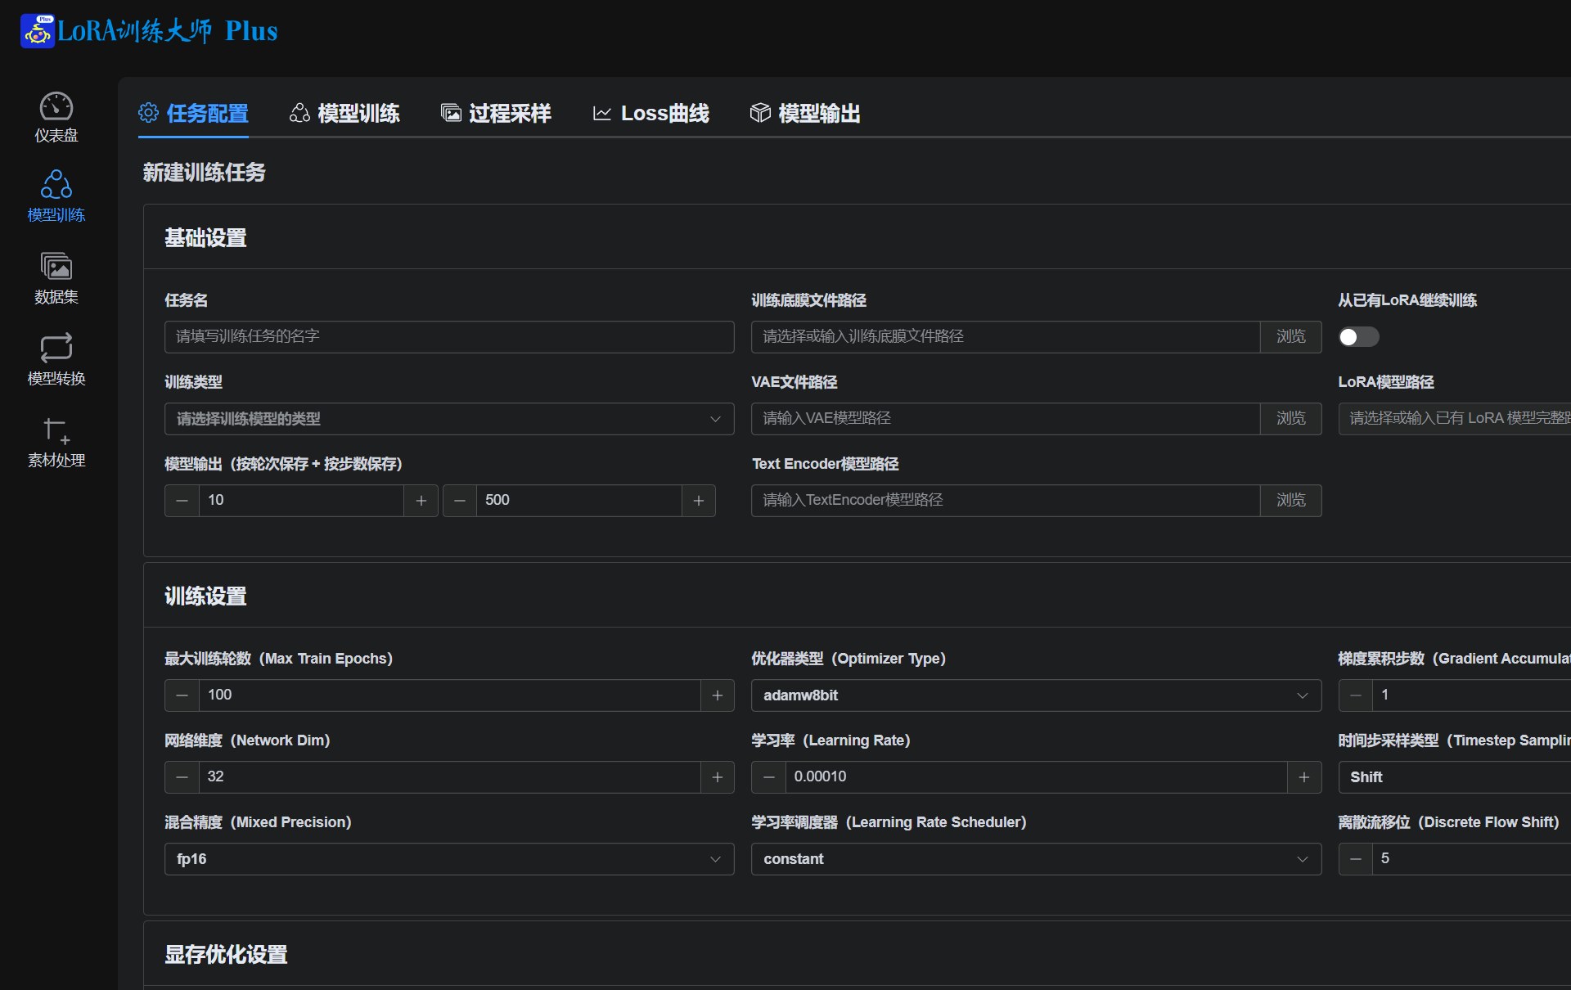Click the 任务名 input field
This screenshot has width=1571, height=990.
(x=449, y=337)
